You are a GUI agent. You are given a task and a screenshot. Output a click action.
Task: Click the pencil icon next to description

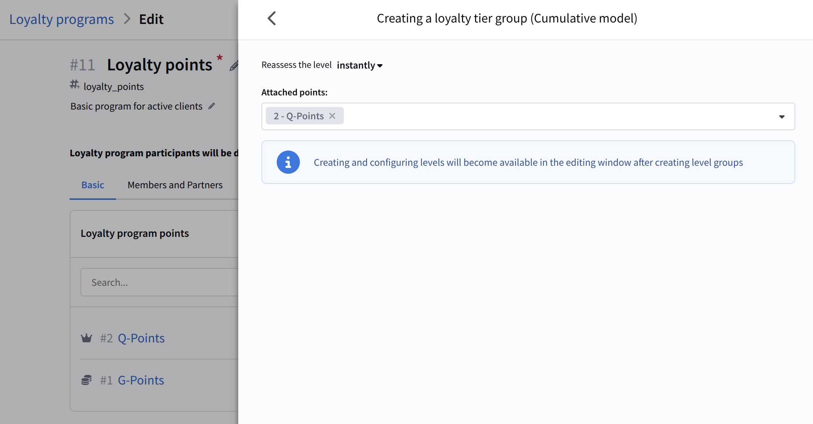(212, 106)
